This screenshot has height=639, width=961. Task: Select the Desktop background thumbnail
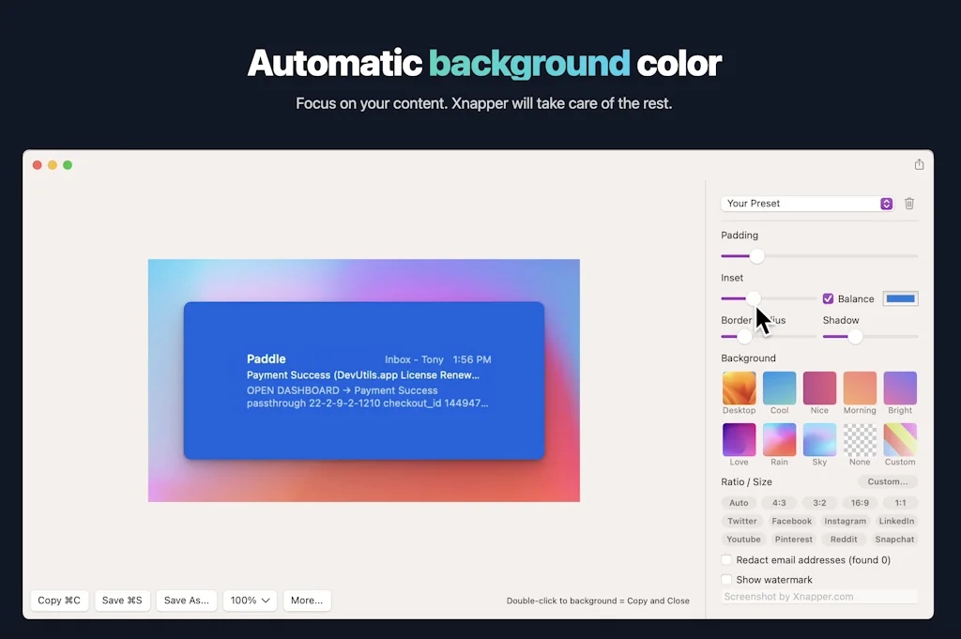[x=739, y=388]
